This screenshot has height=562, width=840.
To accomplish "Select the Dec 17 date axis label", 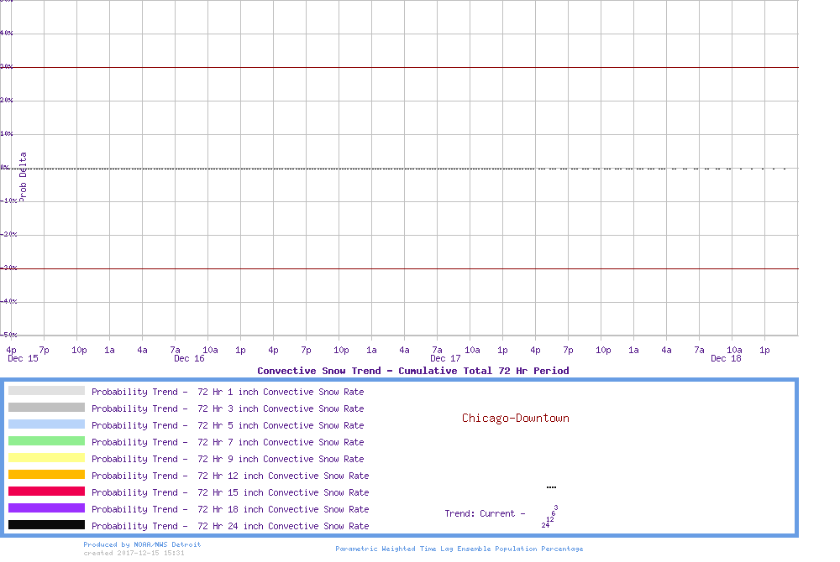I will (445, 358).
